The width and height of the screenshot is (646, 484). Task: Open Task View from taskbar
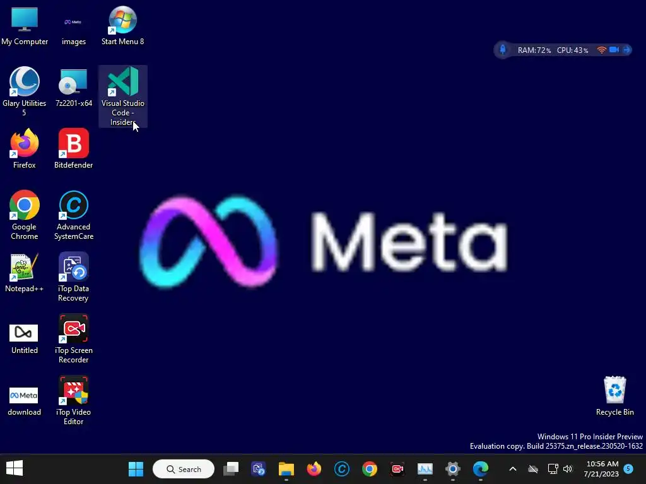click(x=231, y=469)
